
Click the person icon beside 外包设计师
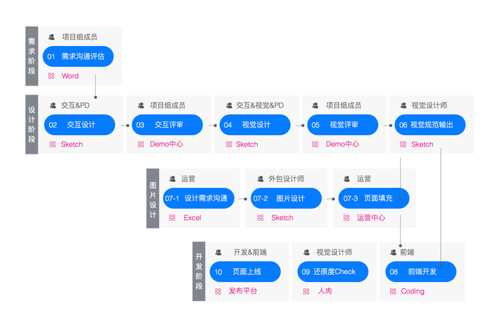click(260, 179)
